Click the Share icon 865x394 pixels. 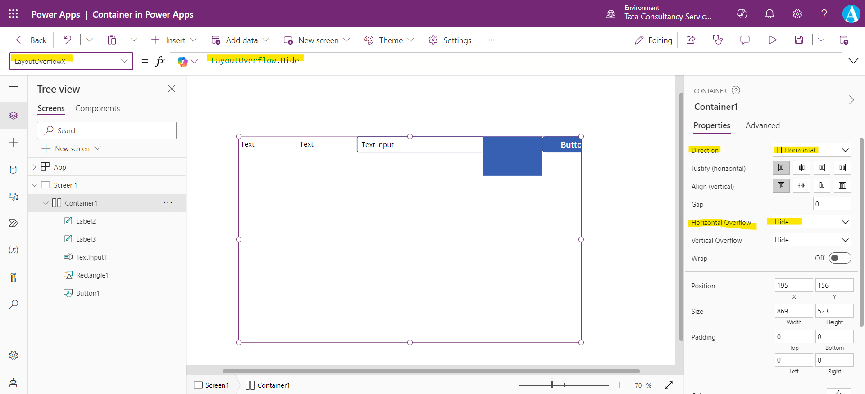point(691,40)
